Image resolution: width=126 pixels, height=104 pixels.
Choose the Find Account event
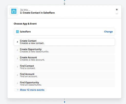[64, 75]
